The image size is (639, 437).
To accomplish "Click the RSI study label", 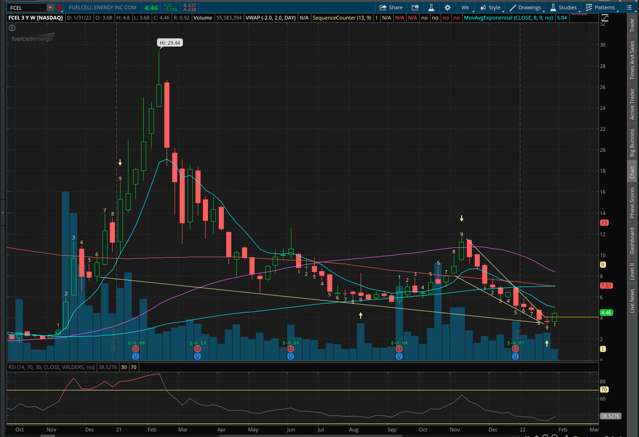I will [x=51, y=367].
